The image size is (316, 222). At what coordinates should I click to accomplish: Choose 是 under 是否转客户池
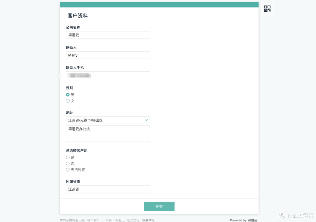pos(68,157)
